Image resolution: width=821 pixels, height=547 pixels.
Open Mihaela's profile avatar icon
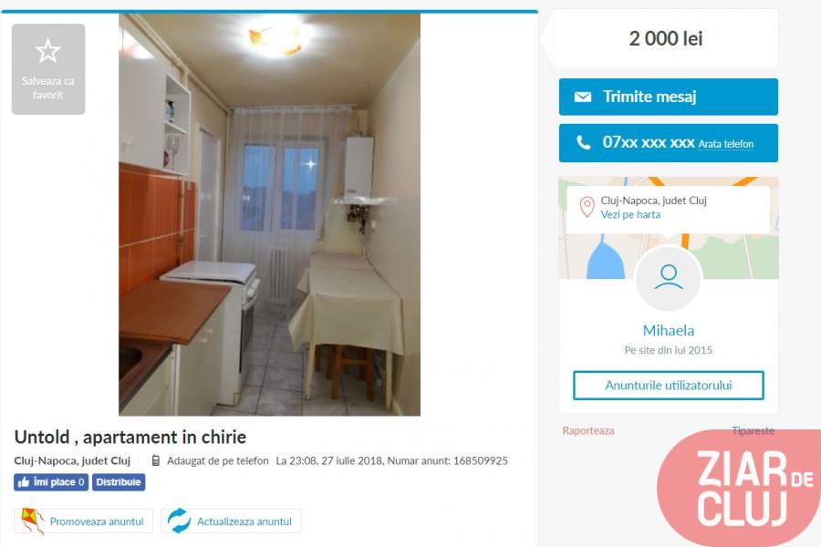point(668,278)
